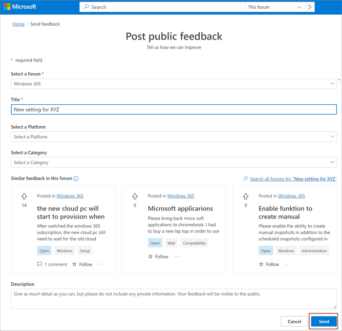The width and height of the screenshot is (342, 331).
Task: Click the Microsoft logo in the header
Action: click(20, 7)
